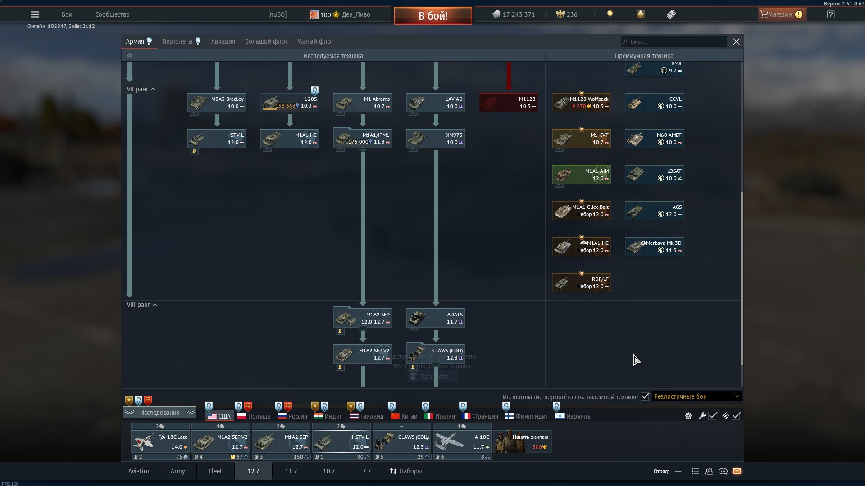Open the hamburger main menu
Image resolution: width=865 pixels, height=486 pixels.
[35, 14]
